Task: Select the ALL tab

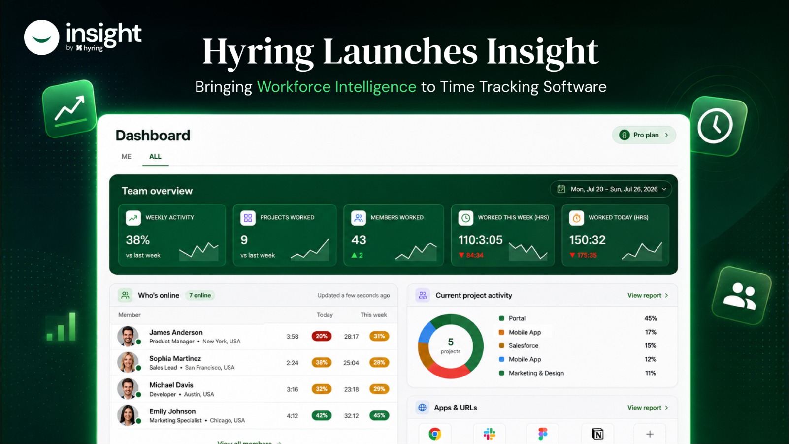Action: (155, 156)
